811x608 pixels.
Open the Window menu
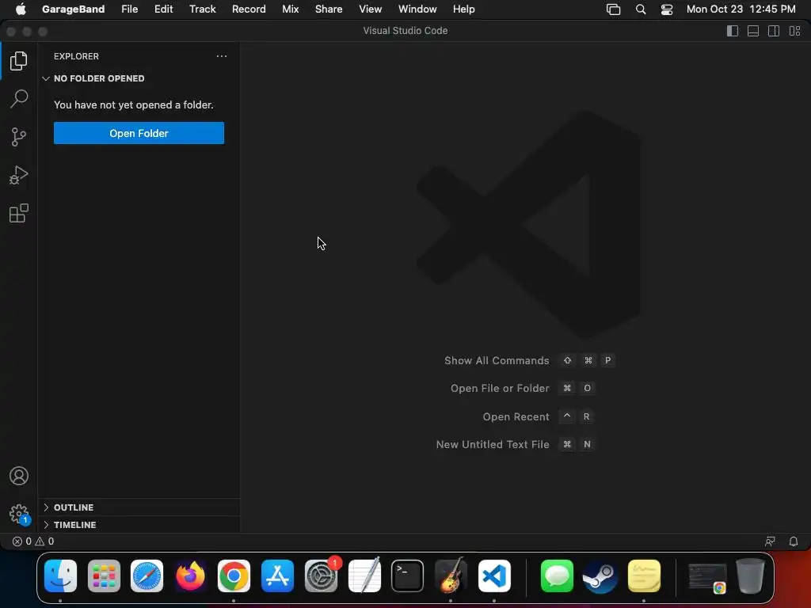click(417, 9)
